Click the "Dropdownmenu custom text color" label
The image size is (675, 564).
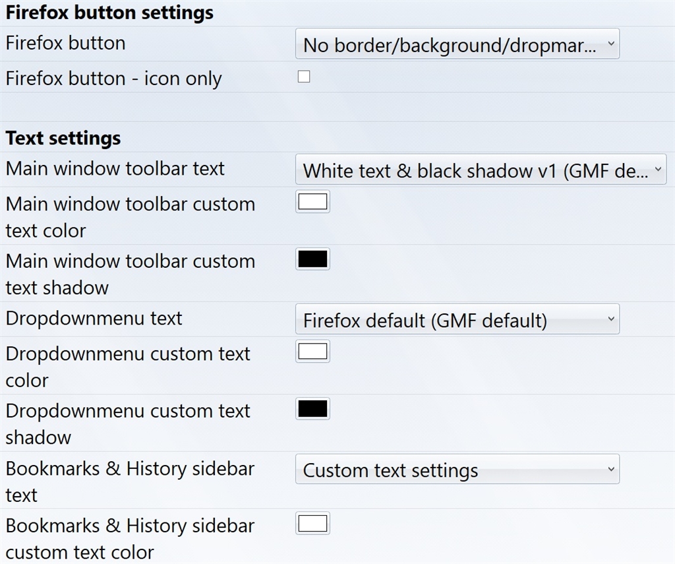click(128, 366)
